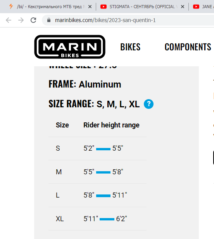This screenshot has width=214, height=239.
Task: Click the browser forward arrow
Action: pyautogui.click(x=21, y=20)
